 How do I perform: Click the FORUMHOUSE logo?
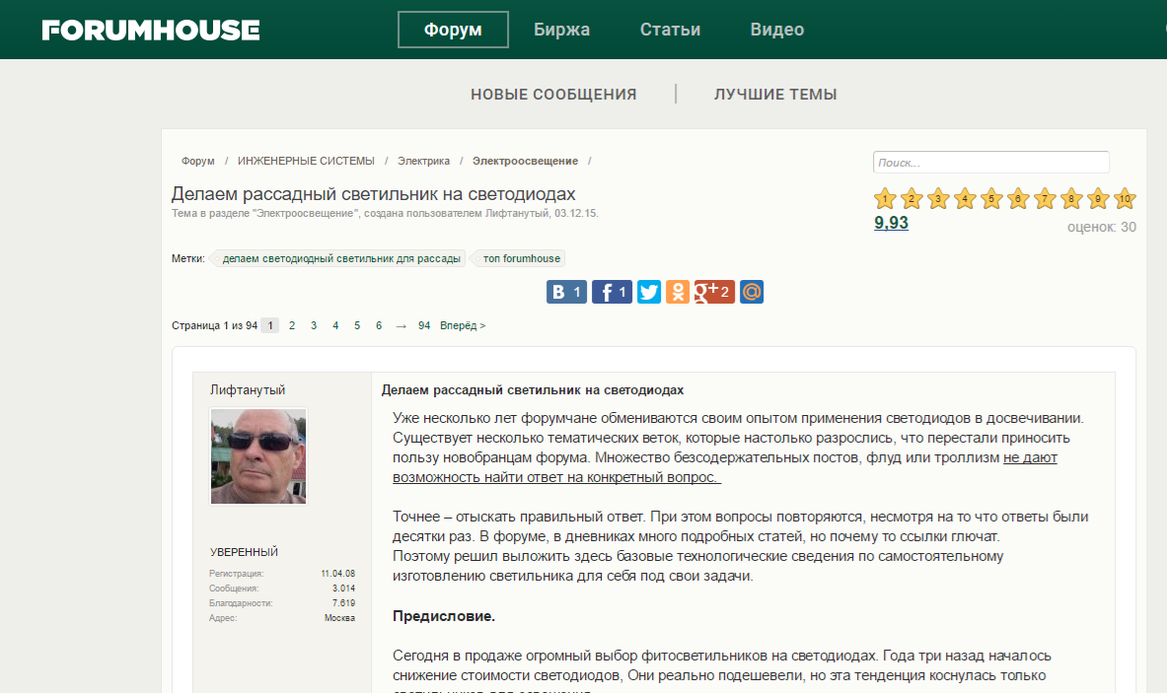click(x=151, y=30)
